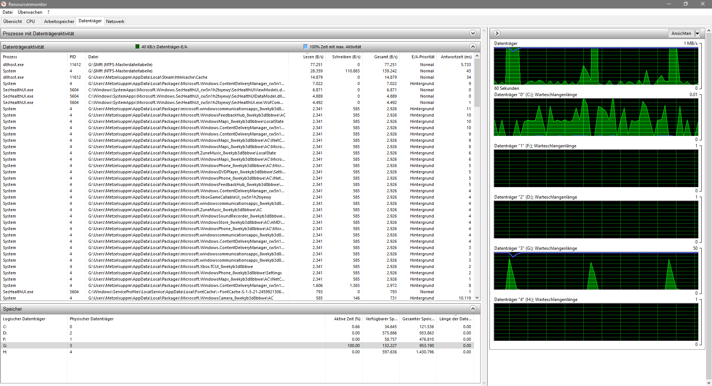Sort by Logischer Datenträger column
Viewport: 712px width, 386px height.
(x=34, y=319)
